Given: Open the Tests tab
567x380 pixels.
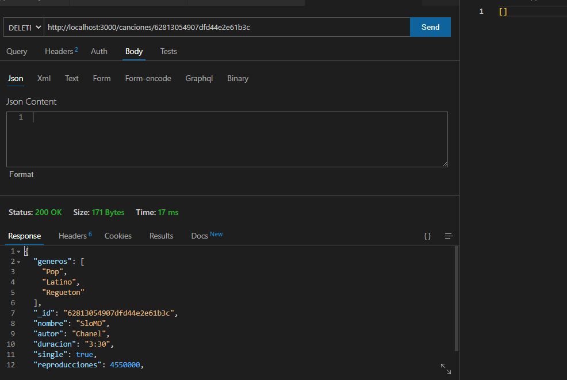Looking at the screenshot, I should click(x=168, y=51).
